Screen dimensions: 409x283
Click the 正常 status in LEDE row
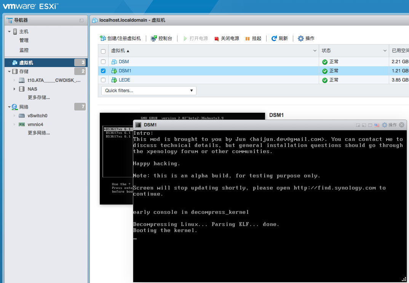[330, 80]
